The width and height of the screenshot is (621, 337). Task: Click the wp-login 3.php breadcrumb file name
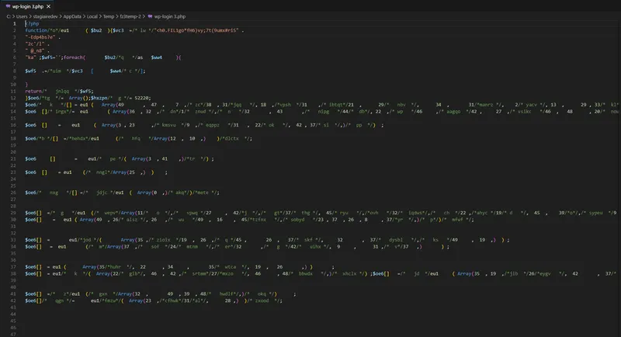click(169, 16)
